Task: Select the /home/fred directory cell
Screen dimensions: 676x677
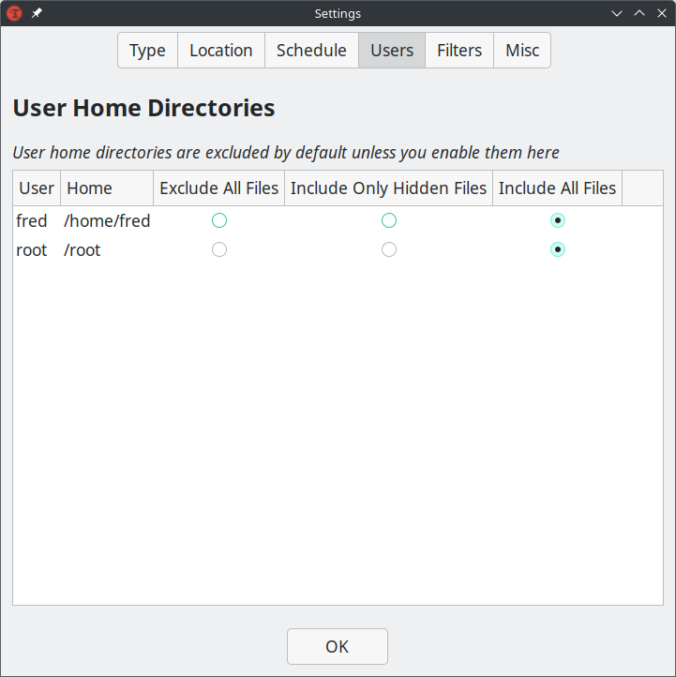Action: (107, 221)
